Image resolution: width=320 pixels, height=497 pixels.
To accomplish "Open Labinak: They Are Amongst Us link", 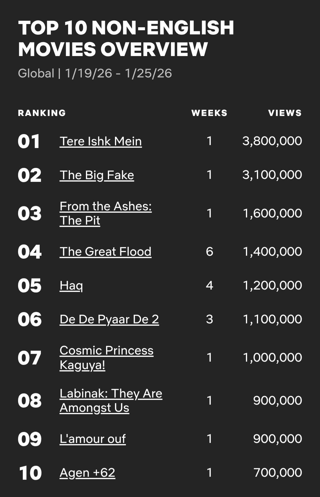I will pos(111,401).
